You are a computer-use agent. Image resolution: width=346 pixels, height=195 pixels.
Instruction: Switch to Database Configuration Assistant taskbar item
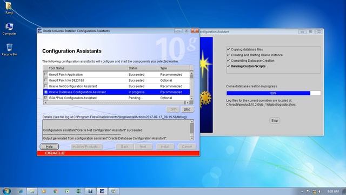tap(114, 191)
